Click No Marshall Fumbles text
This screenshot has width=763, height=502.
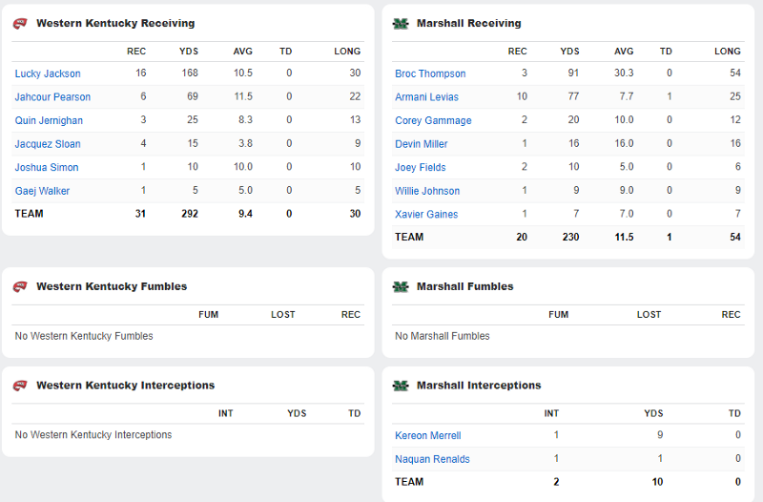click(x=443, y=336)
